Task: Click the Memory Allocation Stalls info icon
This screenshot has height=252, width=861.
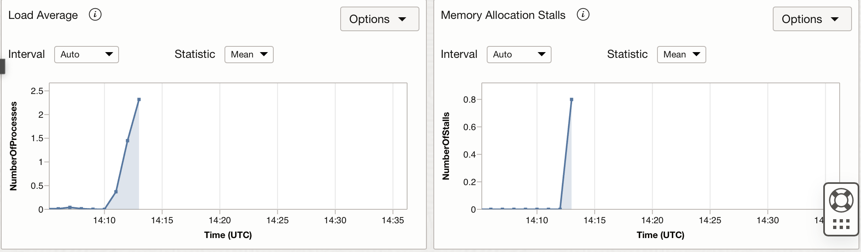Action: pos(583,15)
